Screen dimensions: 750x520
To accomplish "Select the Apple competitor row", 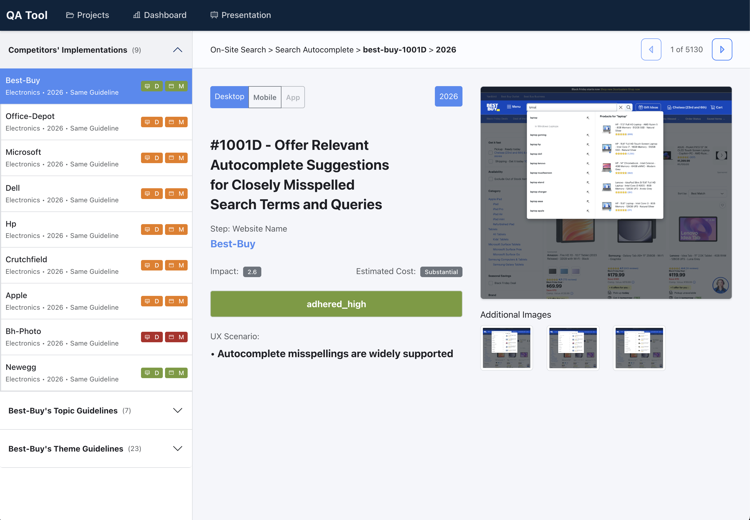I will [96, 301].
